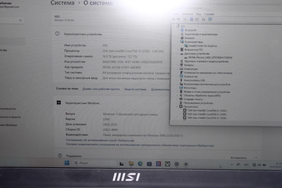Select the Контроллеры USB icon
Image resolution: width=282 pixels, height=188 pixels.
181,80
